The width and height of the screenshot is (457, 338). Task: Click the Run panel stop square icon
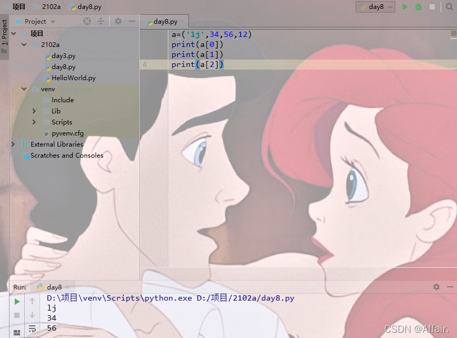pos(17,315)
